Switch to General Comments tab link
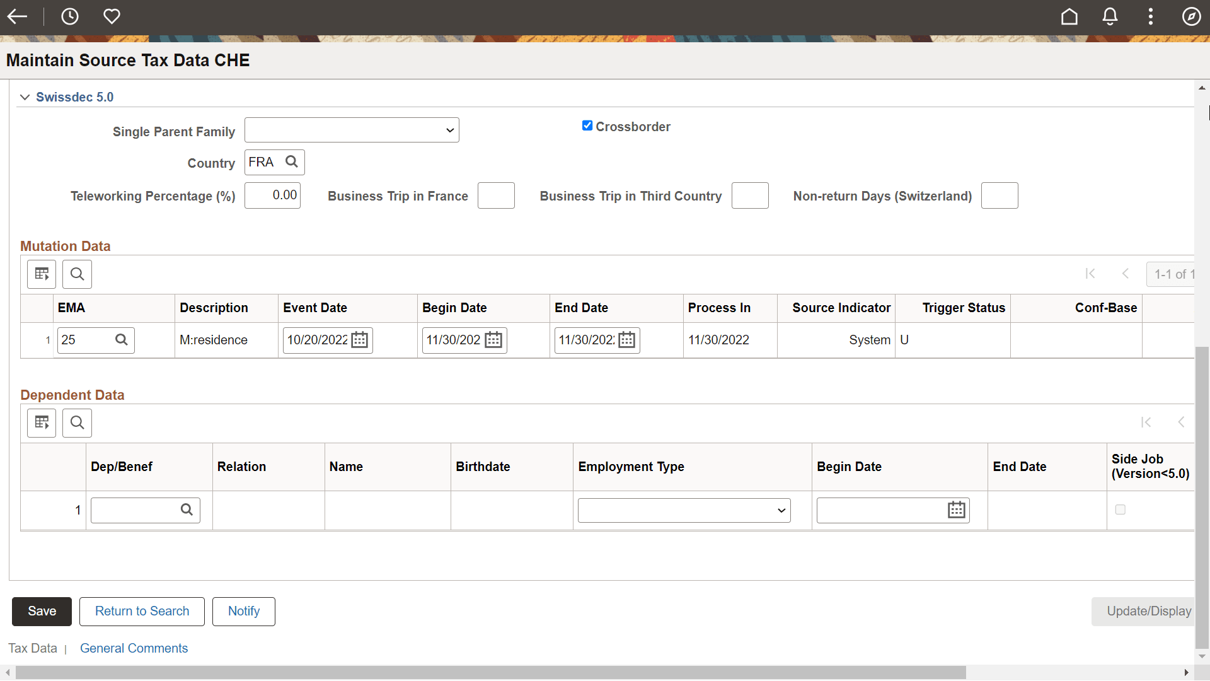The width and height of the screenshot is (1210, 681). click(134, 648)
